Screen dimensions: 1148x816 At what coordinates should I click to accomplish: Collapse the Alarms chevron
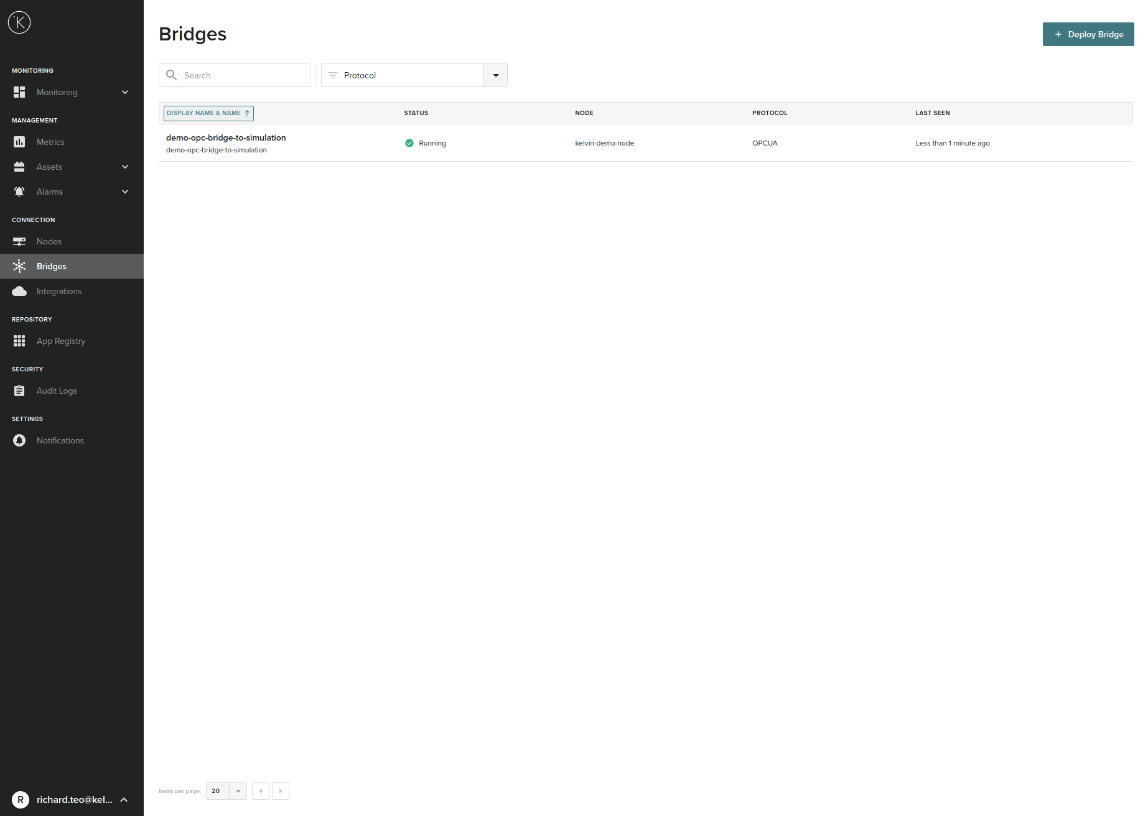click(125, 192)
